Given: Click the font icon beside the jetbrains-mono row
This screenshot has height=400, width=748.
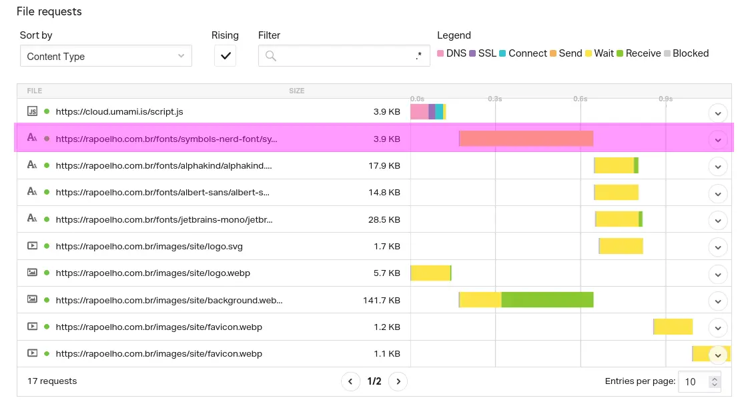Looking at the screenshot, I should (x=32, y=219).
